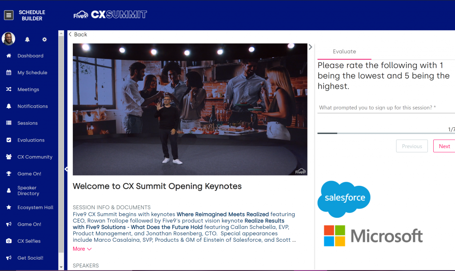Click the Five9 CX Summit logo

pyautogui.click(x=110, y=15)
